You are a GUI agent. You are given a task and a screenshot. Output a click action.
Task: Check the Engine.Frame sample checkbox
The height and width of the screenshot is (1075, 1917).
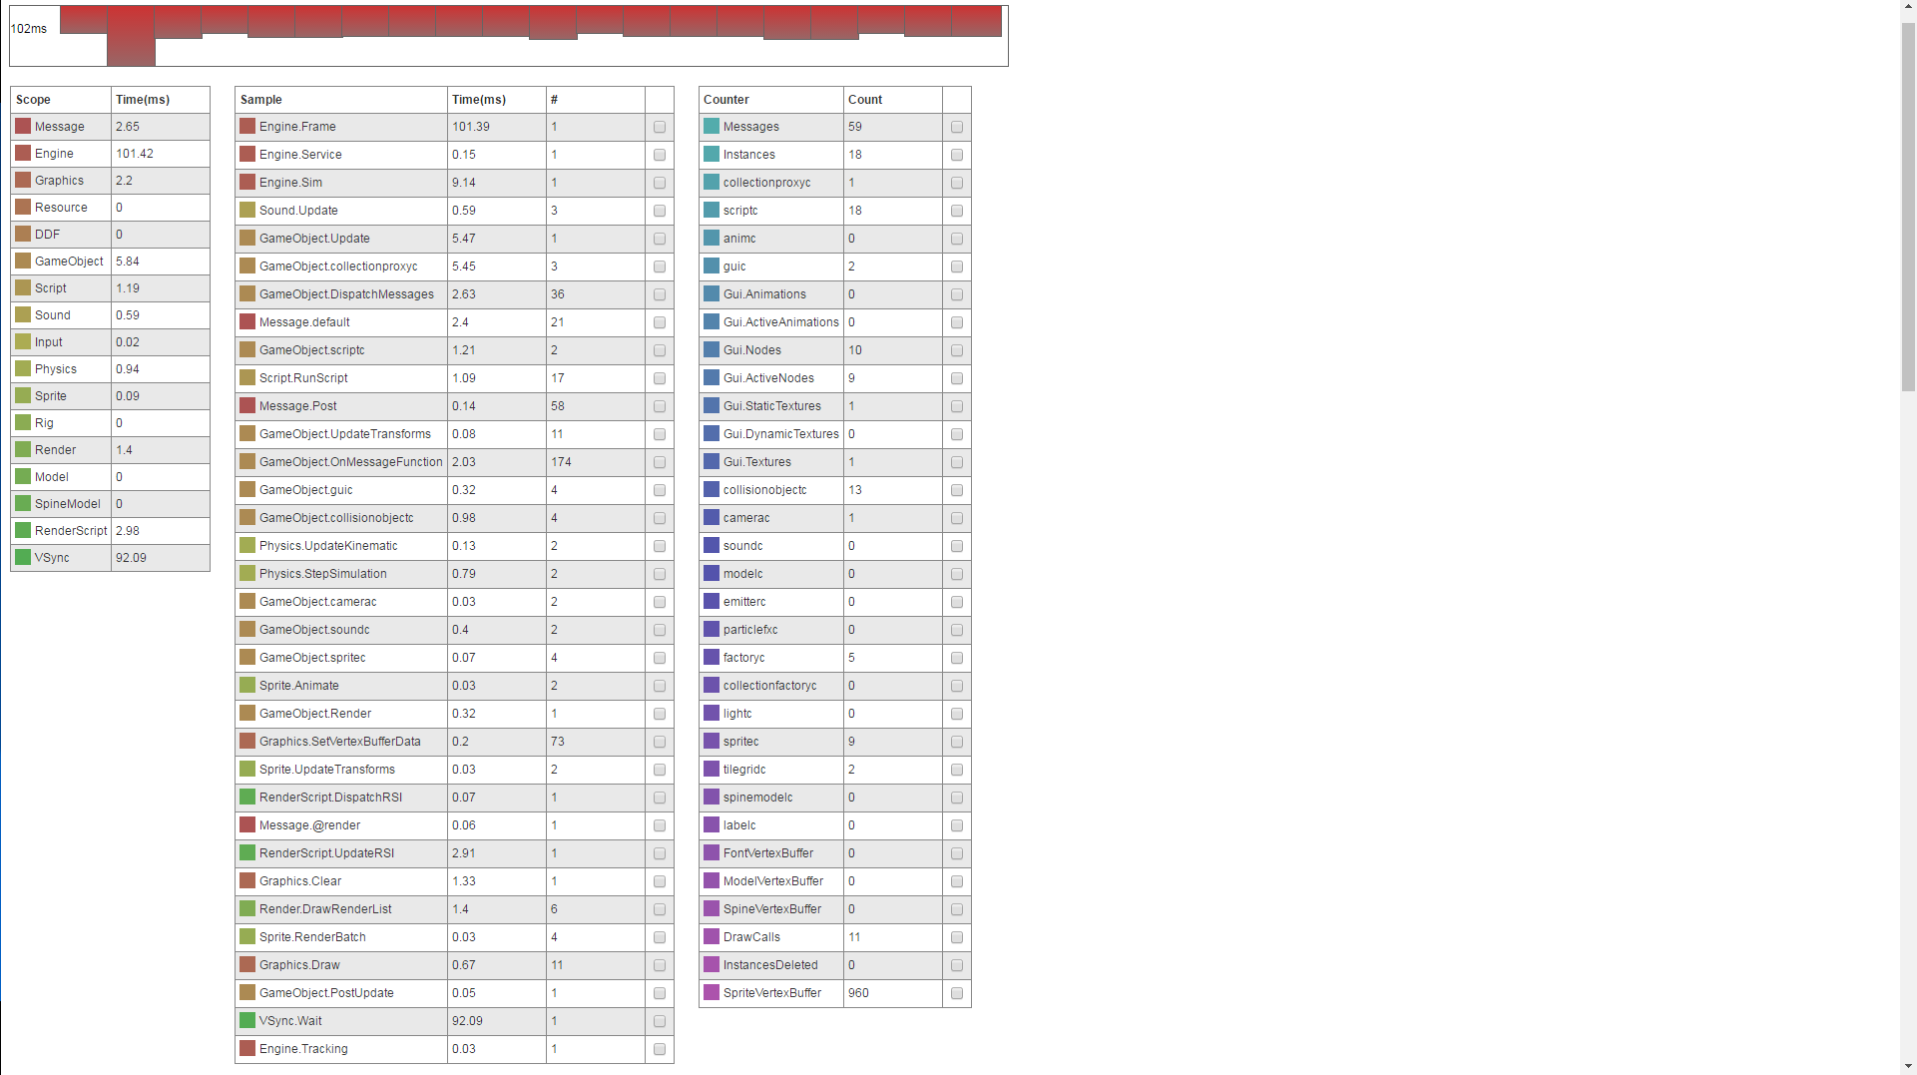point(660,127)
